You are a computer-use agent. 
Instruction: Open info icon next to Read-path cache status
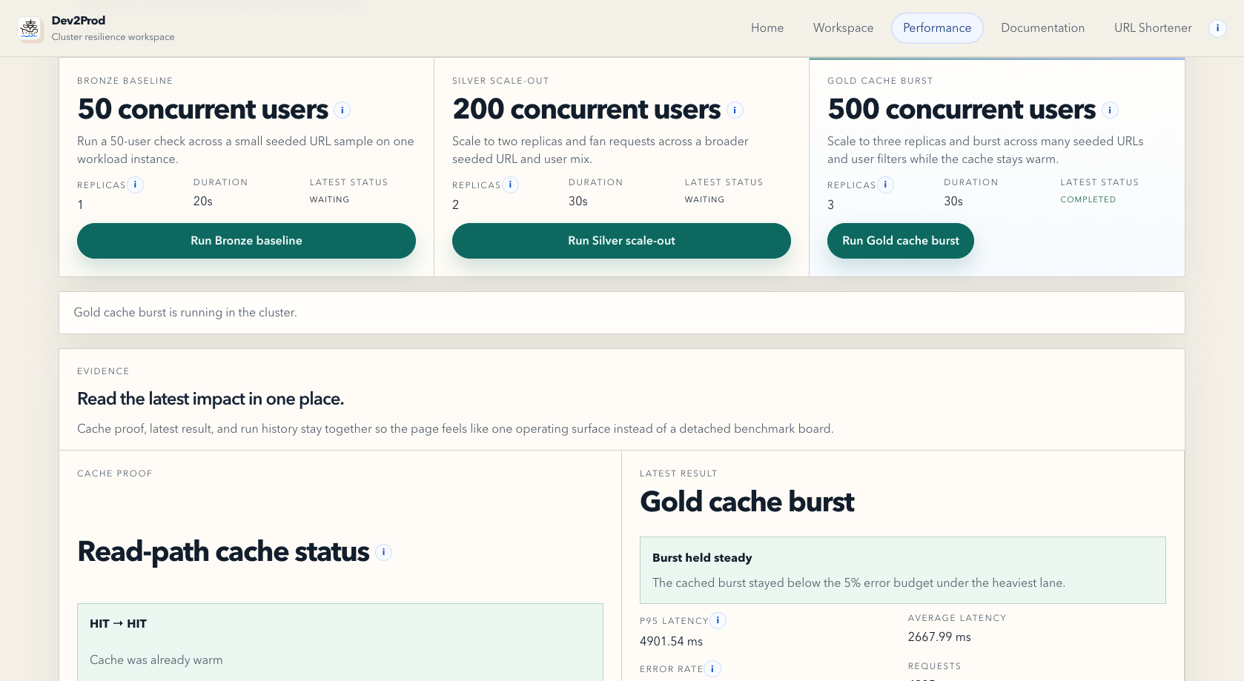click(x=383, y=552)
